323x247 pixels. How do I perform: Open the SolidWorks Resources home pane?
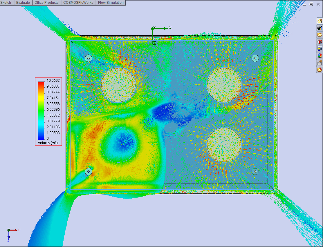pyautogui.click(x=320, y=21)
